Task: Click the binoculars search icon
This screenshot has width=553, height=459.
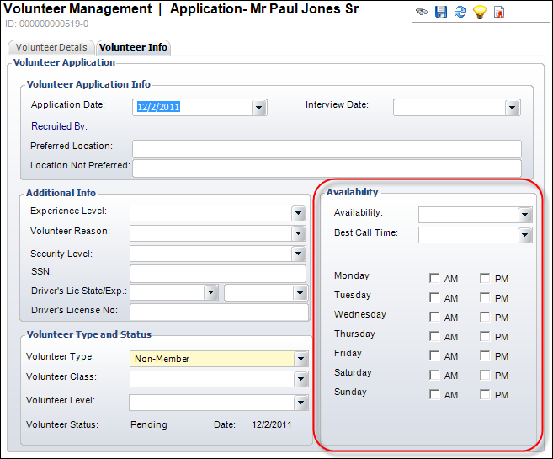Action: (x=422, y=13)
